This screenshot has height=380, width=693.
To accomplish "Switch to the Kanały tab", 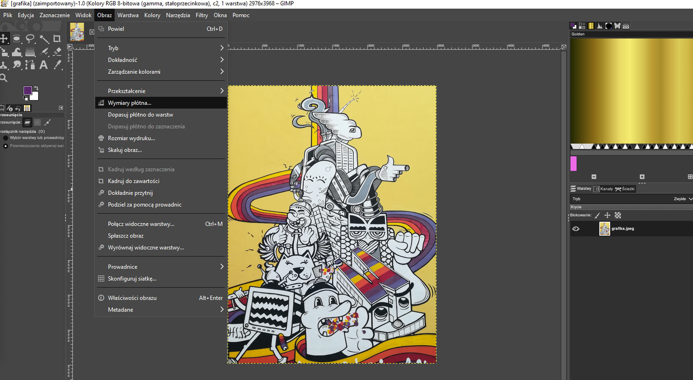I will pos(603,189).
